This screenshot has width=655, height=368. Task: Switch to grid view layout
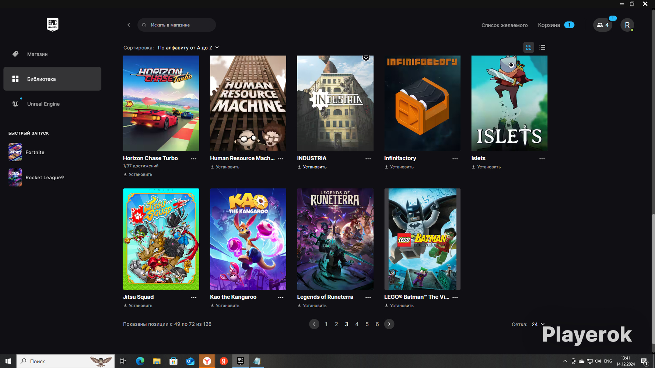(x=529, y=47)
